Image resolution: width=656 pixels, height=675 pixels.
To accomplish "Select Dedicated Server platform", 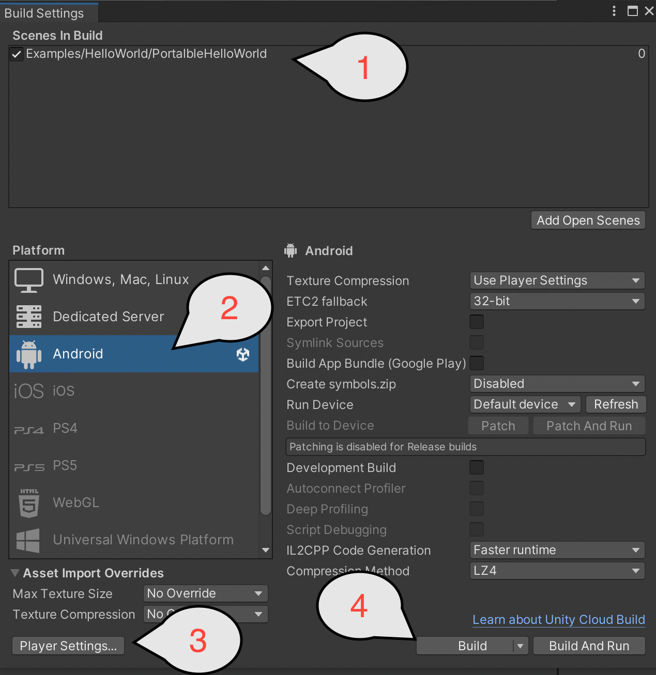I will coord(133,317).
